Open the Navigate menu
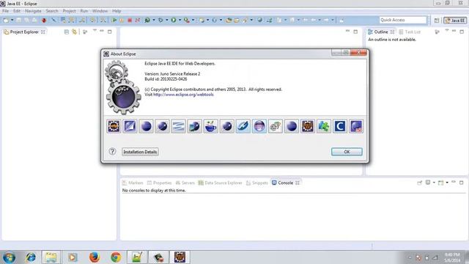 click(33, 11)
